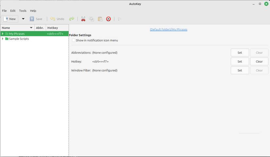
Task: Open the Tools menu
Action: [23, 11]
